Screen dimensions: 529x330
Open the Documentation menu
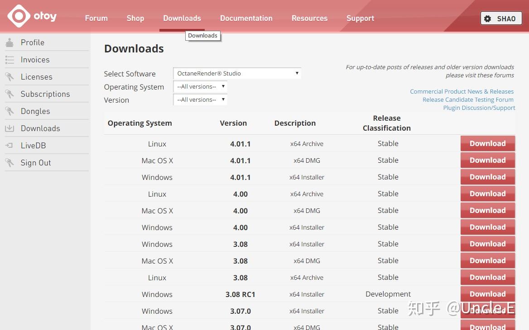pos(246,18)
